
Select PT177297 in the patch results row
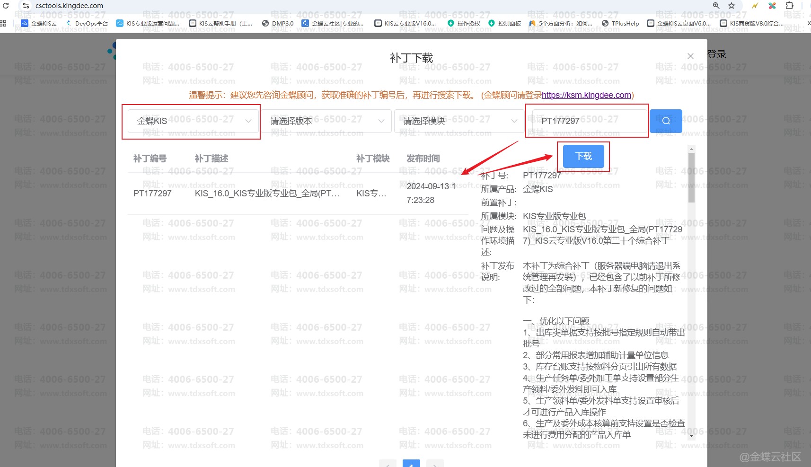pos(152,194)
